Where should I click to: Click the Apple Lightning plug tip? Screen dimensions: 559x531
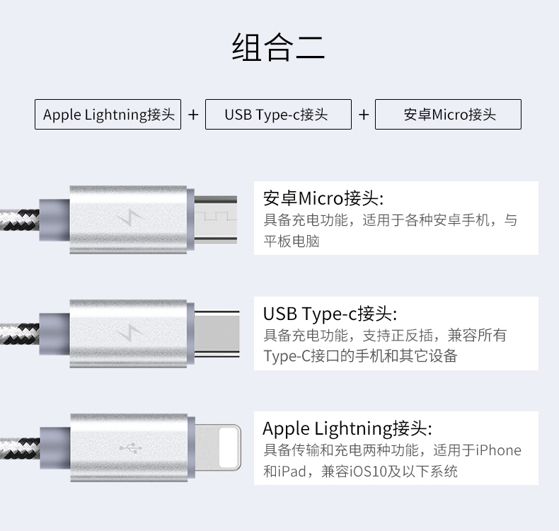click(218, 447)
